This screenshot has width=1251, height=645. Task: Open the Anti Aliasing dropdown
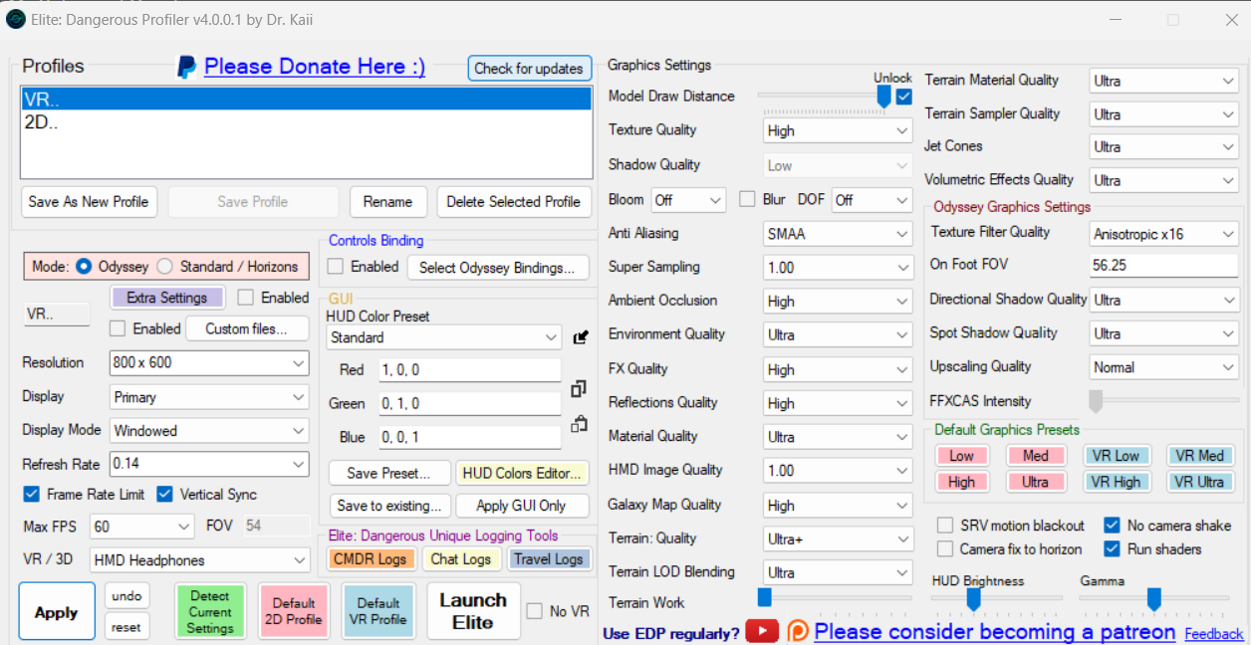[838, 234]
